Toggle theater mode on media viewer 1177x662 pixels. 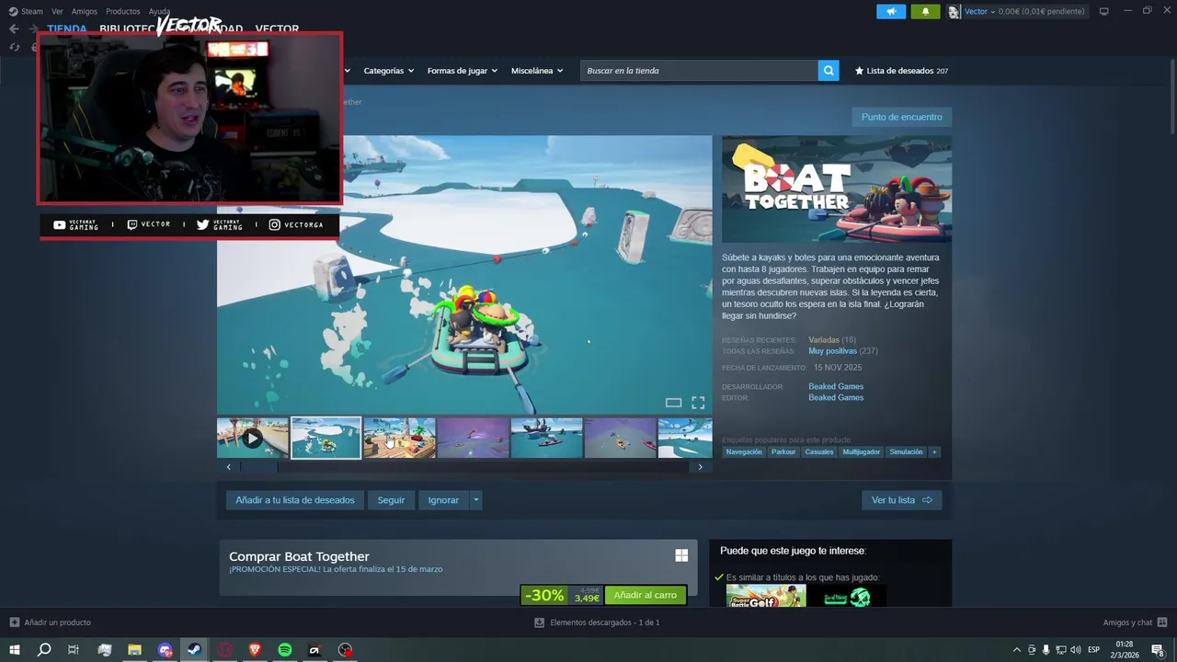pyautogui.click(x=673, y=403)
